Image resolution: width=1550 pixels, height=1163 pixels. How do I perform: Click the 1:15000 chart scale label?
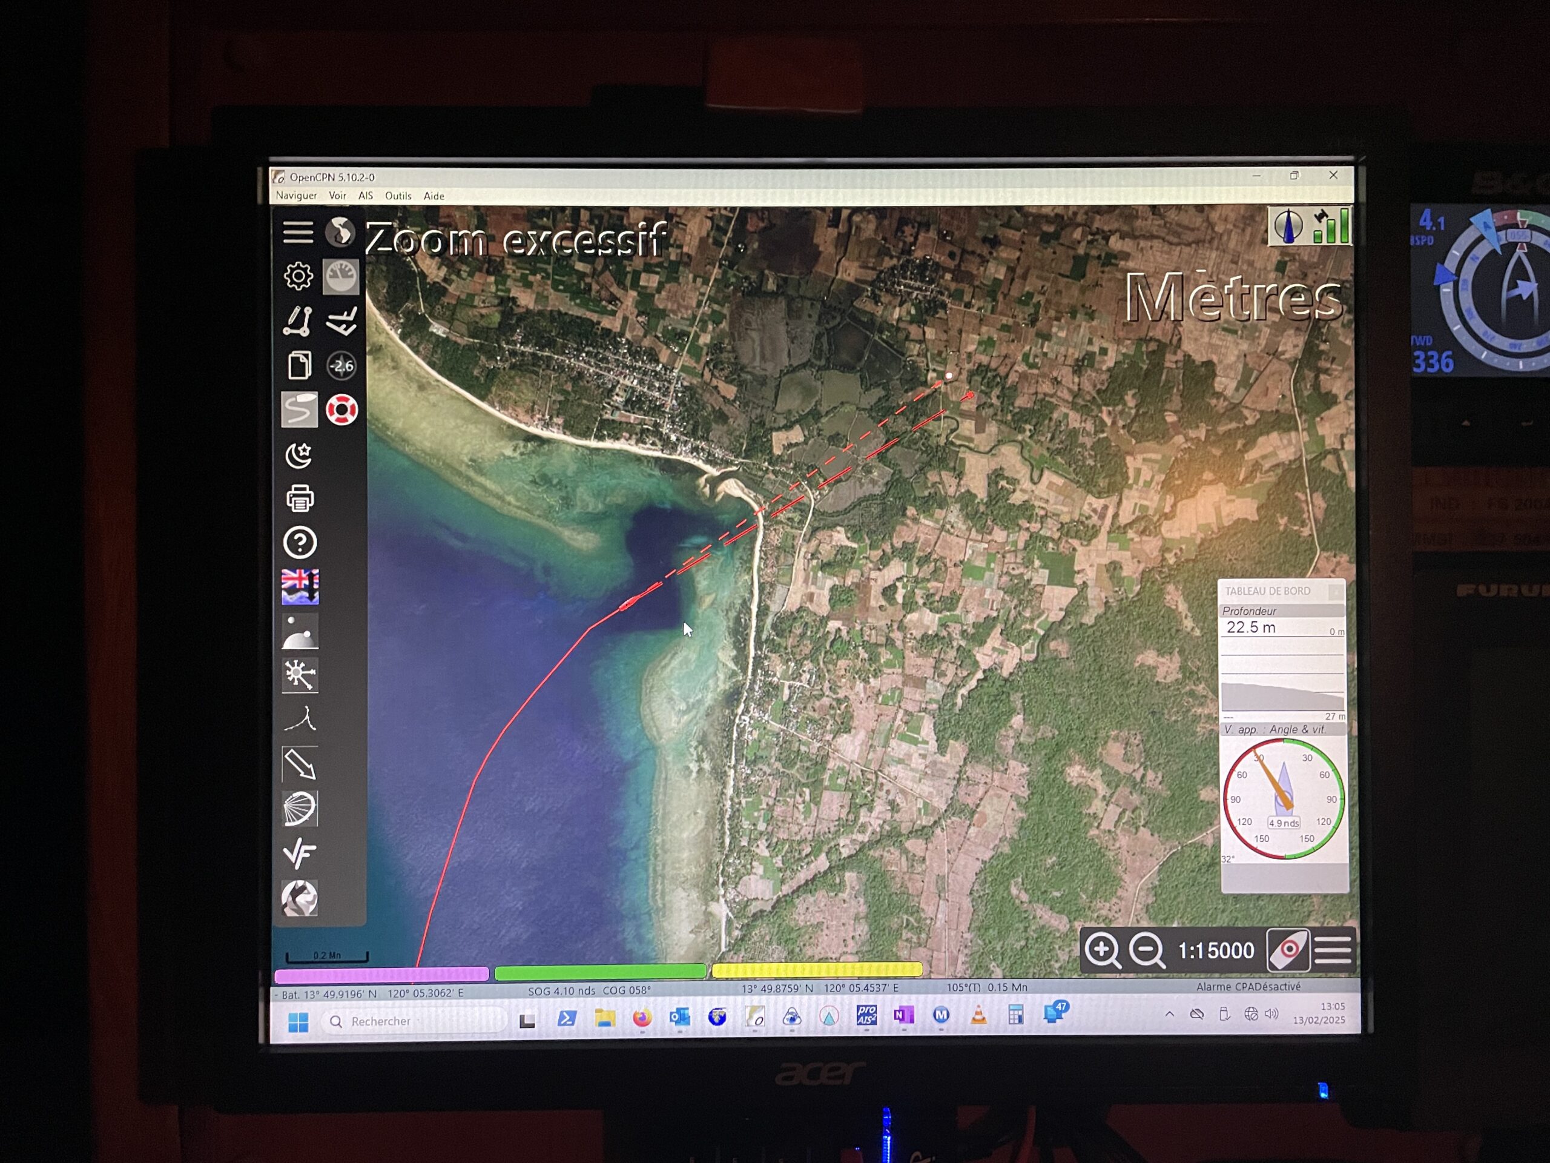click(x=1216, y=951)
